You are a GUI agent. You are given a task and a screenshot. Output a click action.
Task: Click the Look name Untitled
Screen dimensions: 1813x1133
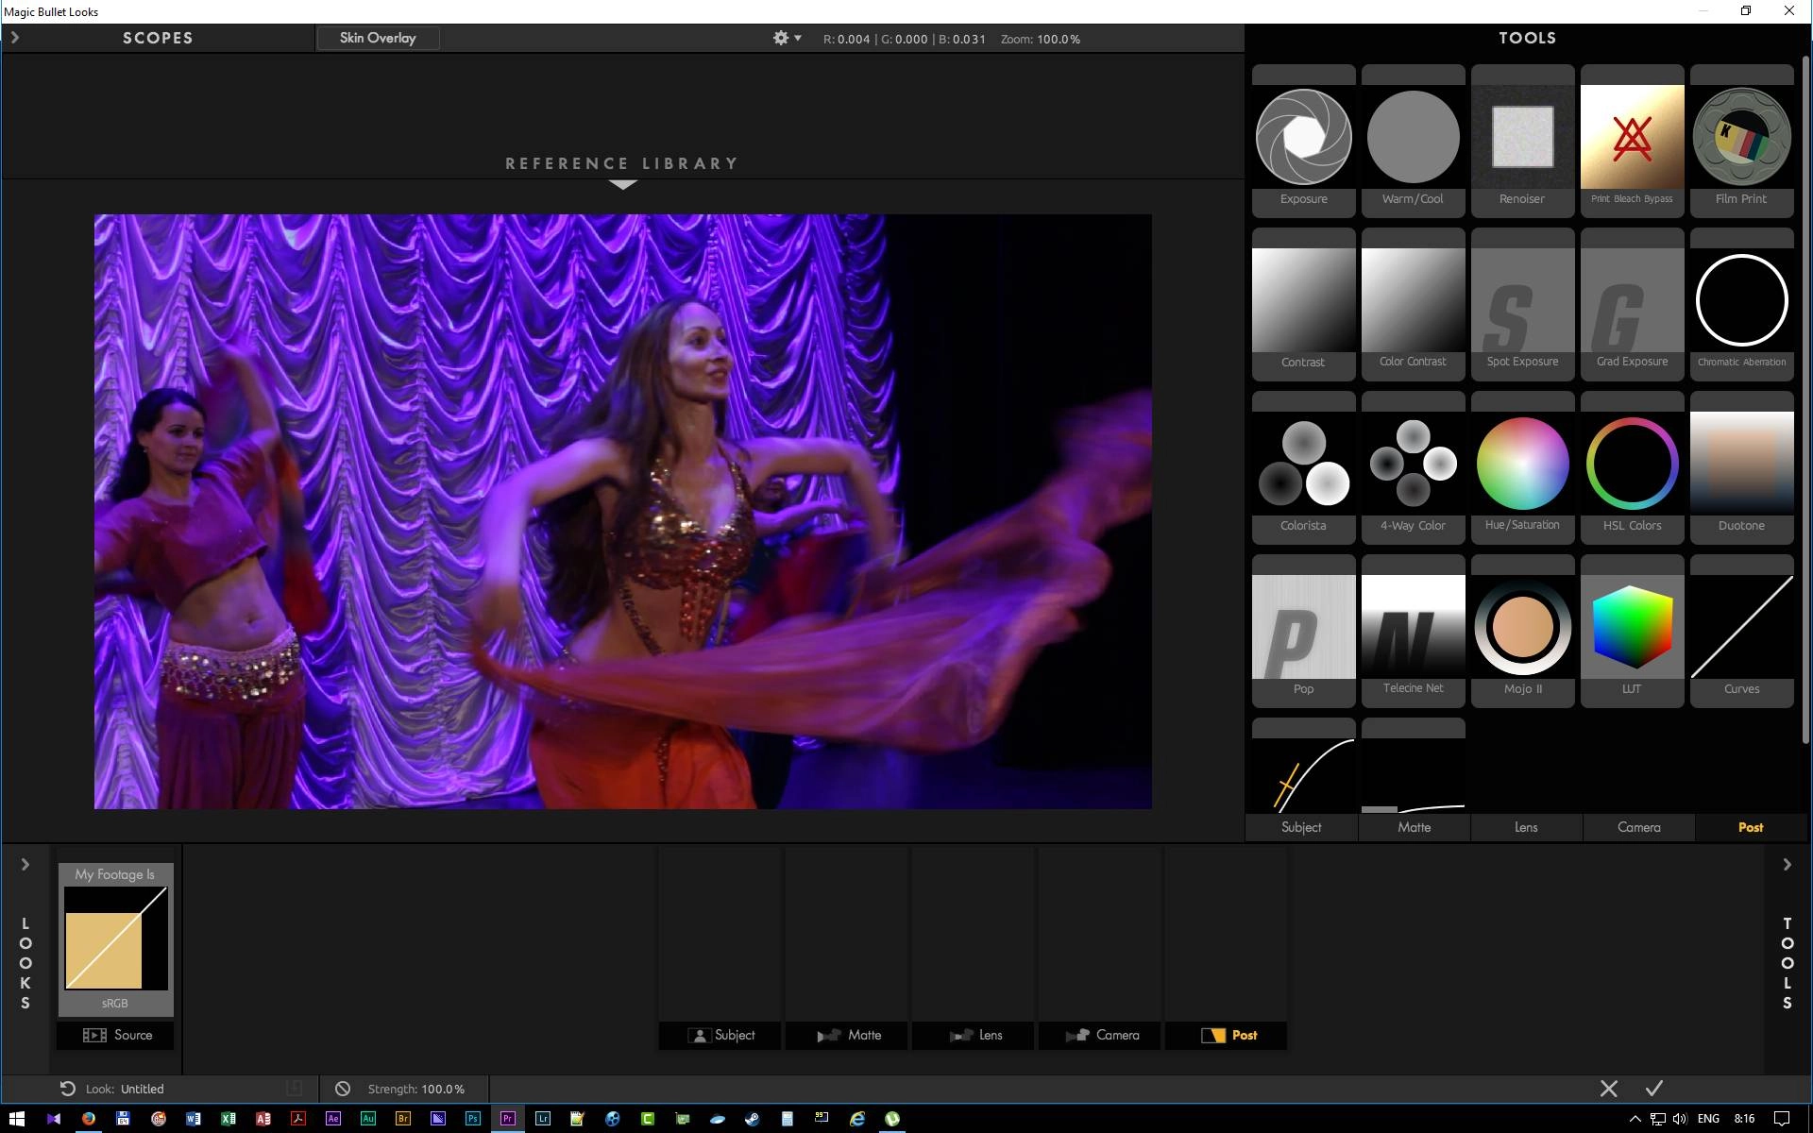coord(143,1089)
